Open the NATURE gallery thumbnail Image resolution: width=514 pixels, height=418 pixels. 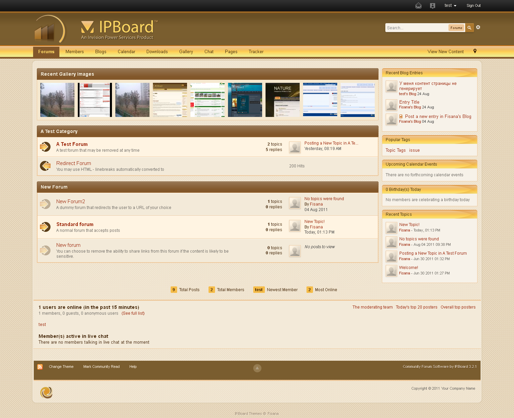283,100
